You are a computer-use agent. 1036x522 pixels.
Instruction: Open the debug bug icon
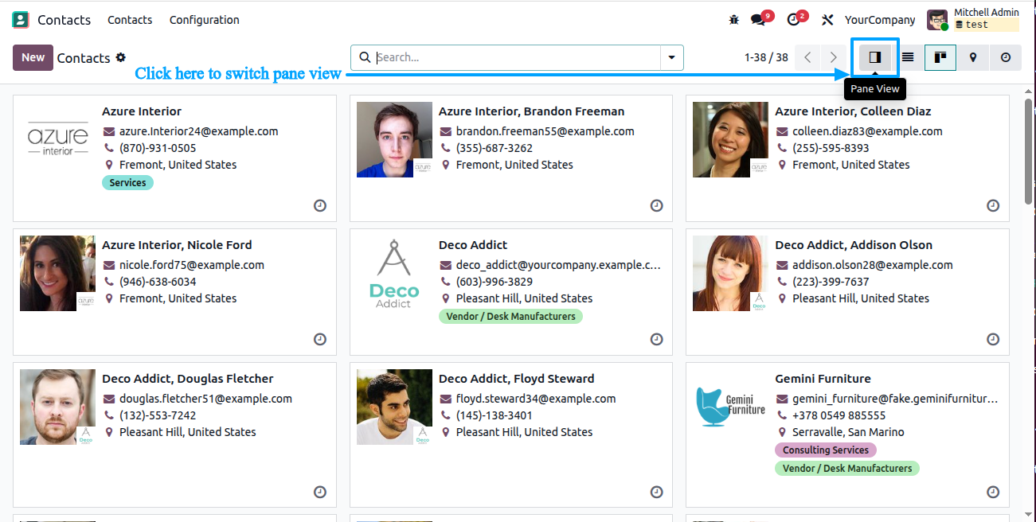tap(734, 20)
